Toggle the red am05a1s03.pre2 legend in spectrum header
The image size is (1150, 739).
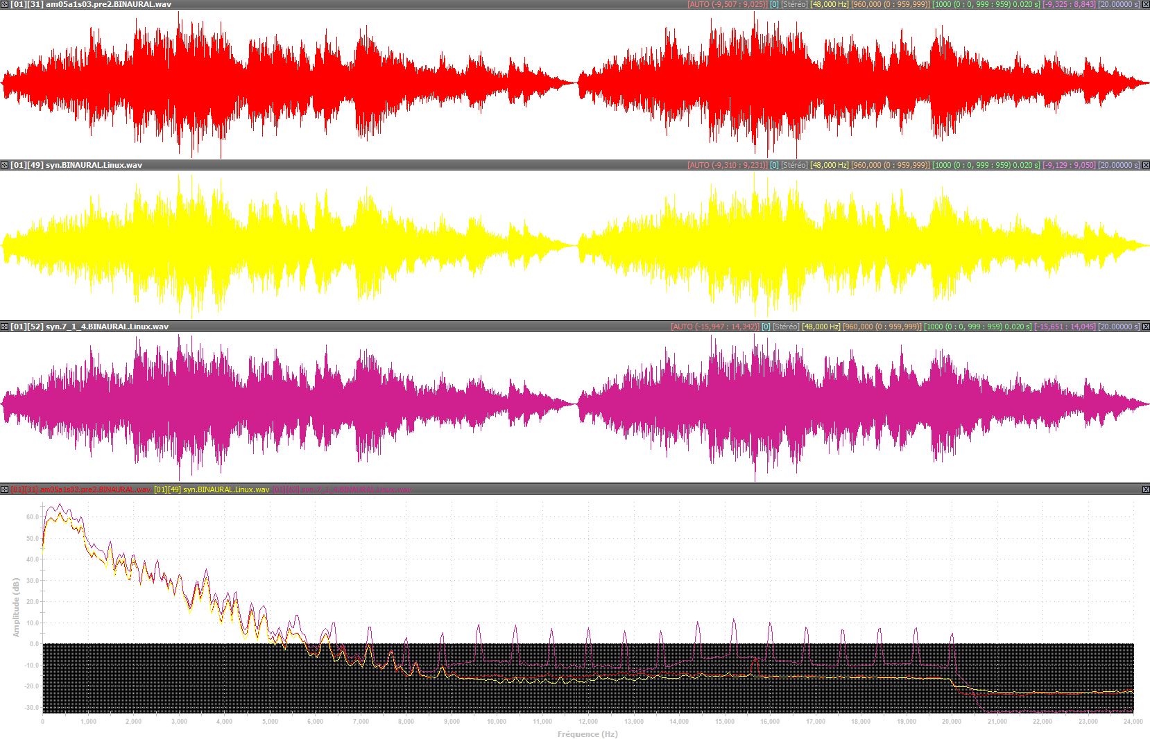pos(81,489)
